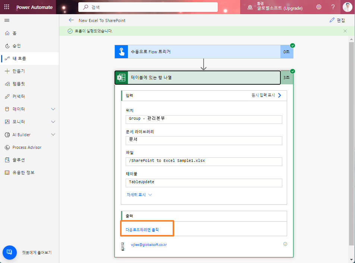
Task: Click the connection status check icon
Action: (x=285, y=244)
